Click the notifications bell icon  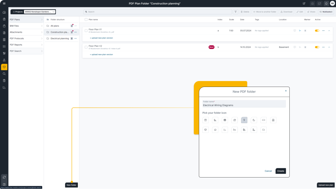click(326, 4)
